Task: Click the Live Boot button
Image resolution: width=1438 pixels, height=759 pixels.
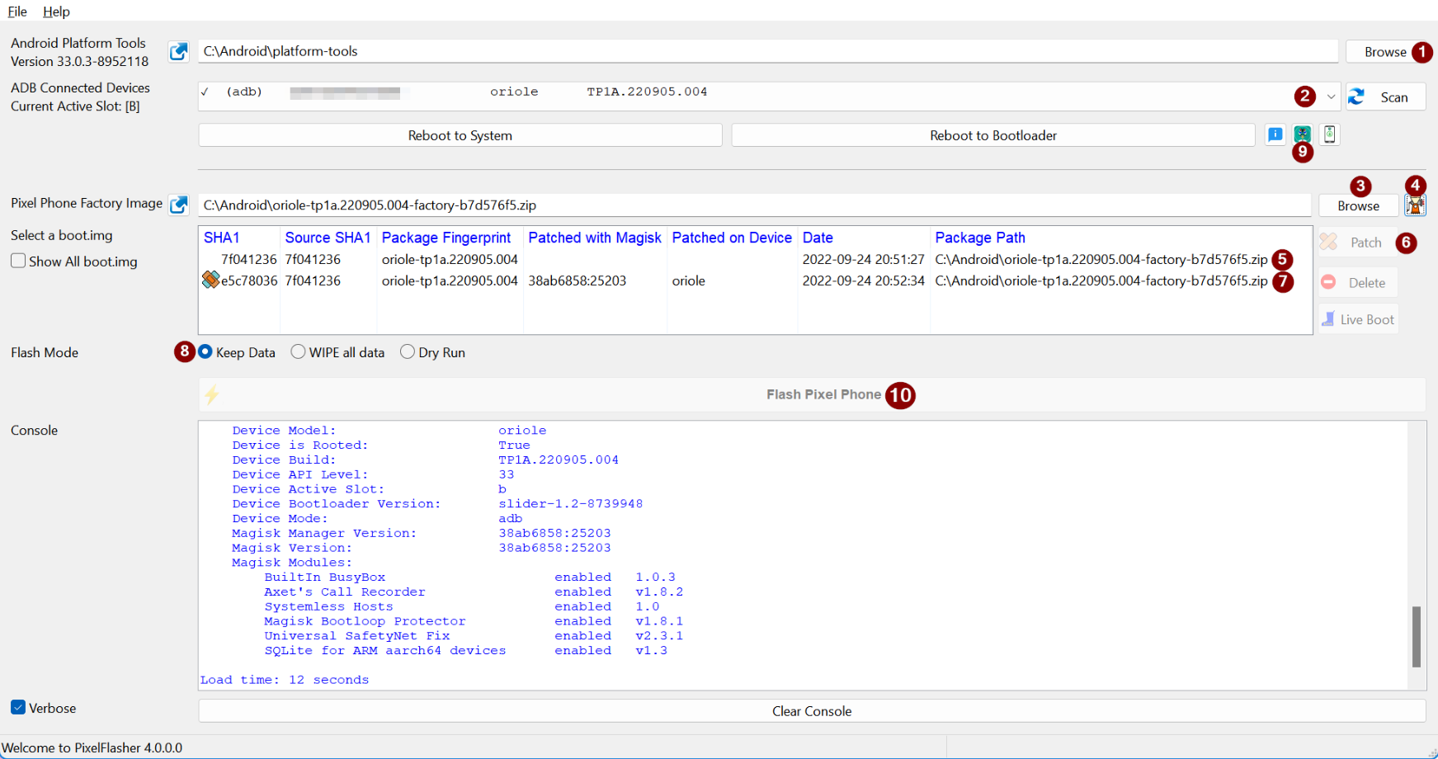Action: pyautogui.click(x=1357, y=319)
